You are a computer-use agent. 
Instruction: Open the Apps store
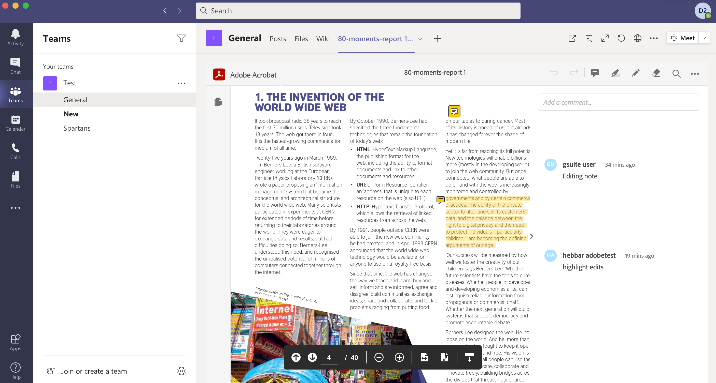[x=15, y=343]
